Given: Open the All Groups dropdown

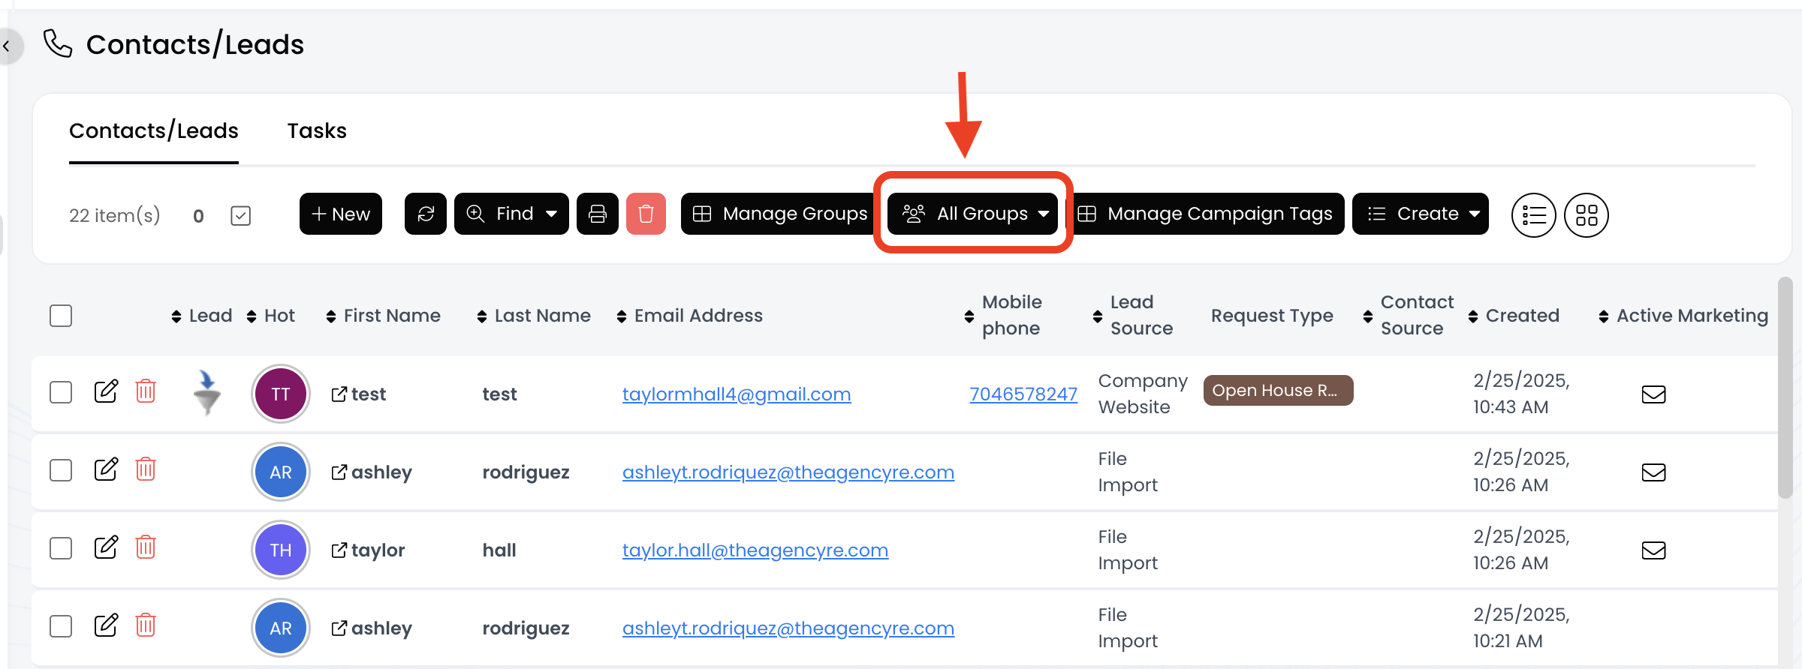Looking at the screenshot, I should (973, 214).
